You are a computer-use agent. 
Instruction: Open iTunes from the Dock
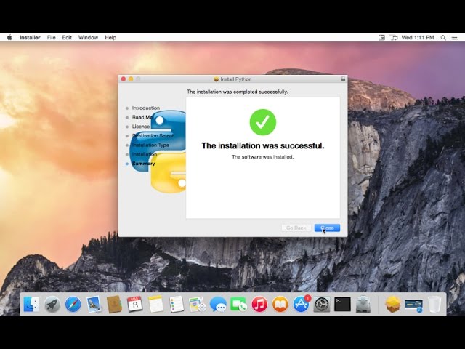[x=259, y=304]
